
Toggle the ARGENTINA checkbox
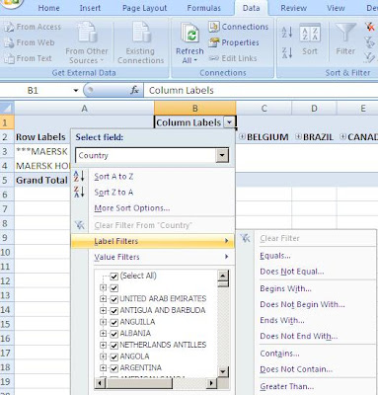[x=114, y=368]
